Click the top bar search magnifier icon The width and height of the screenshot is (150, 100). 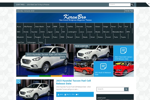[132, 4]
